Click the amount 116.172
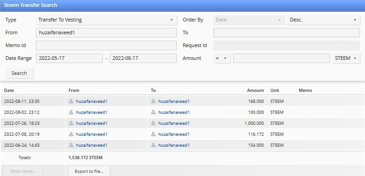 (256, 134)
